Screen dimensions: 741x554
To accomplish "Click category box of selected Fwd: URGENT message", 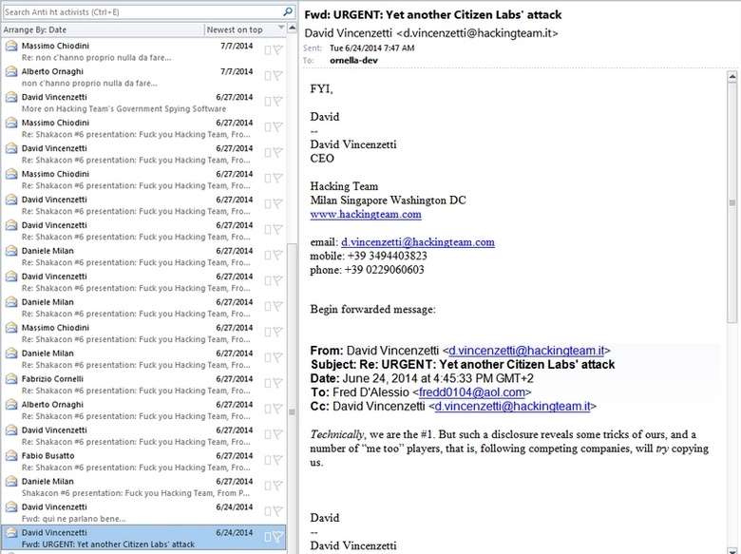I will (x=268, y=537).
